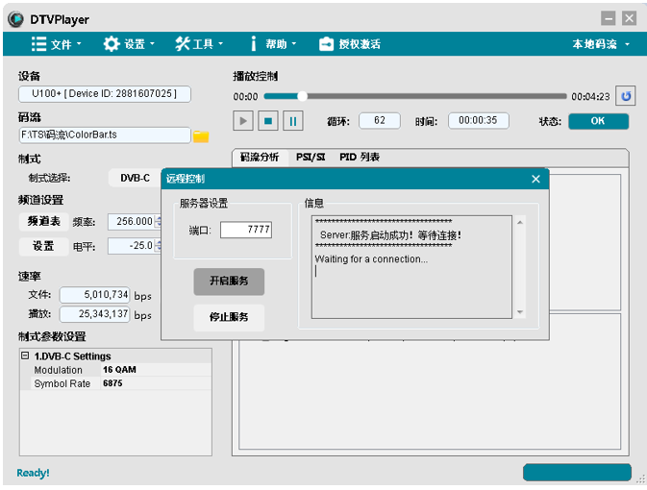Click the briefcase icon beside 授权激活

point(326,44)
